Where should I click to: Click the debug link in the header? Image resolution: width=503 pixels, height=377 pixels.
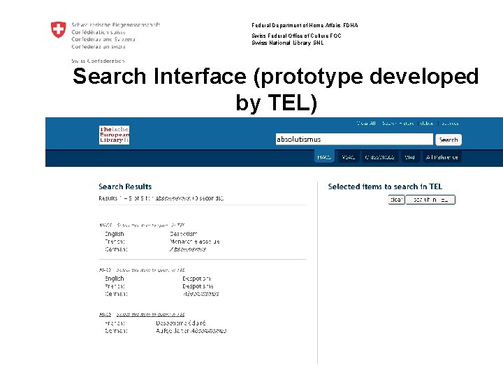click(x=427, y=124)
